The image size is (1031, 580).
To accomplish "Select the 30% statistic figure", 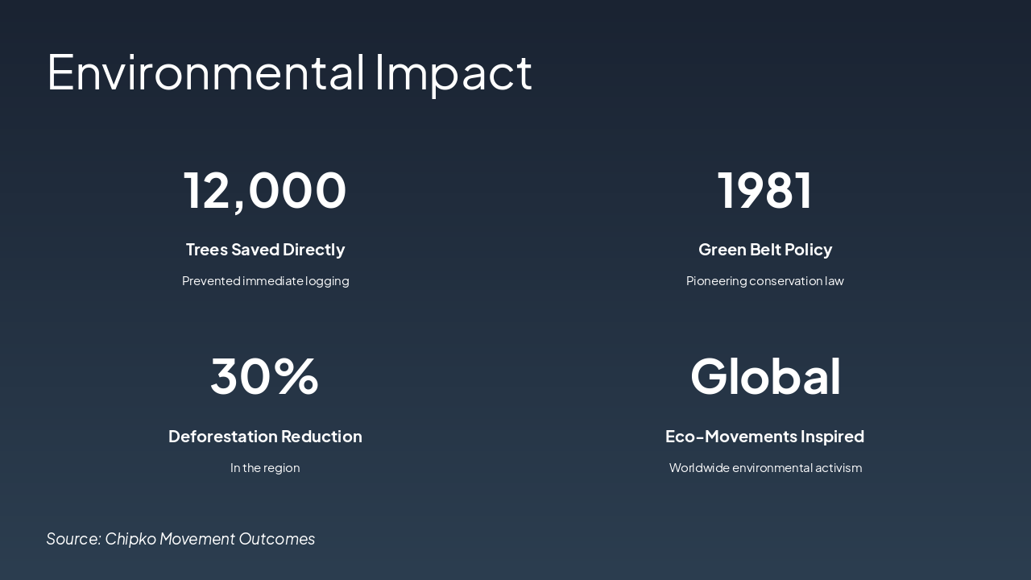I will pyautogui.click(x=265, y=376).
